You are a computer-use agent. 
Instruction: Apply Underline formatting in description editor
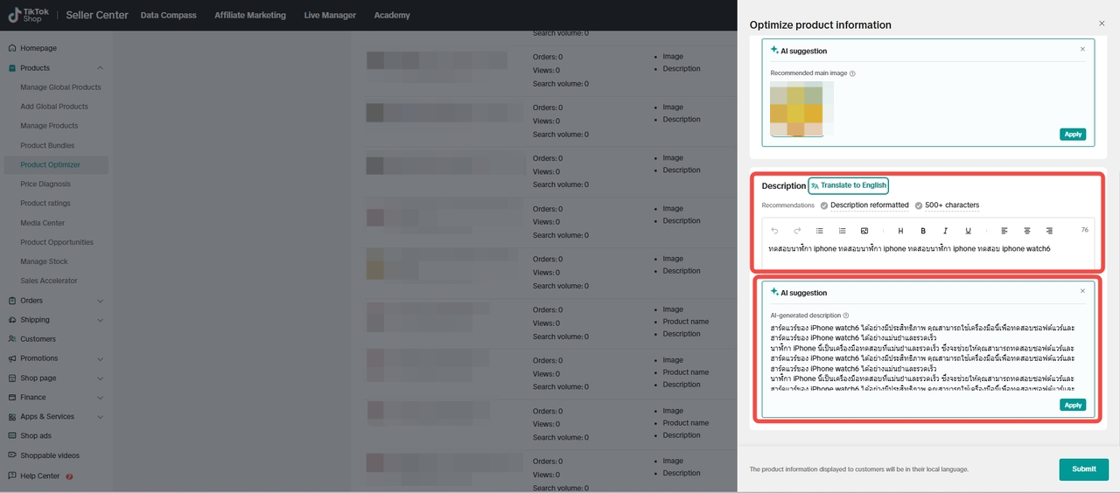(x=968, y=231)
